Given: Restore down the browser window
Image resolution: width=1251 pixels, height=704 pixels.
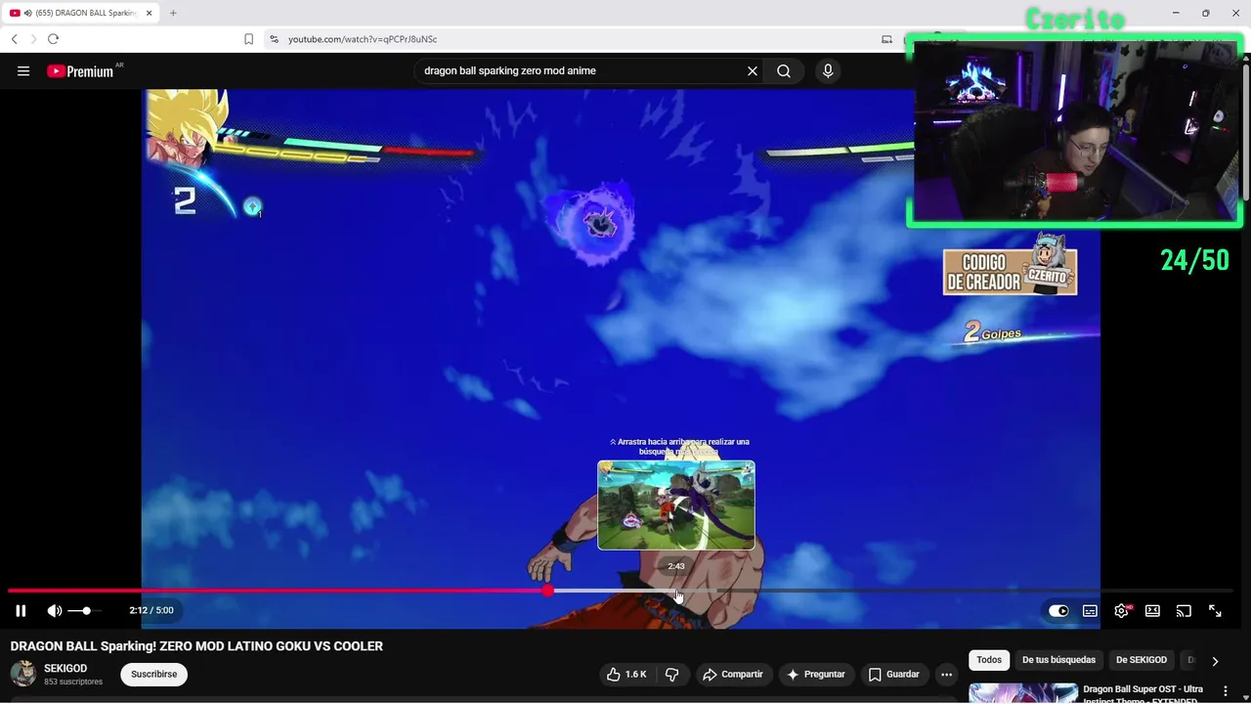Looking at the screenshot, I should [1205, 13].
